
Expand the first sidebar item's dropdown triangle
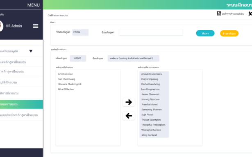tap(31, 51)
